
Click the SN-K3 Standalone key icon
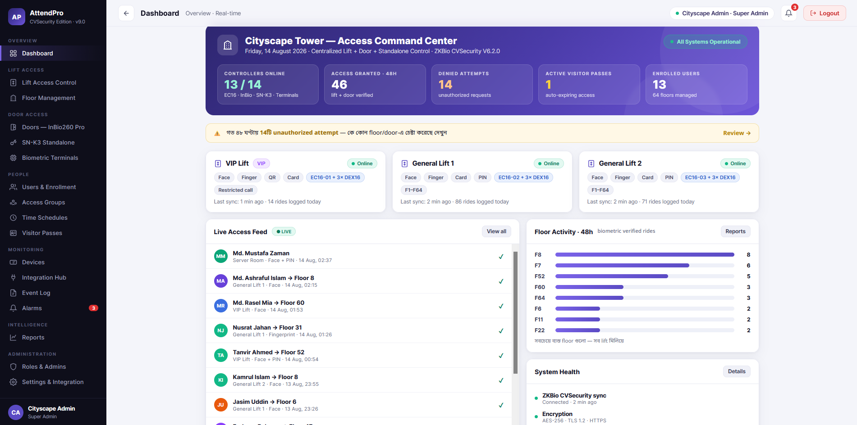pyautogui.click(x=14, y=142)
